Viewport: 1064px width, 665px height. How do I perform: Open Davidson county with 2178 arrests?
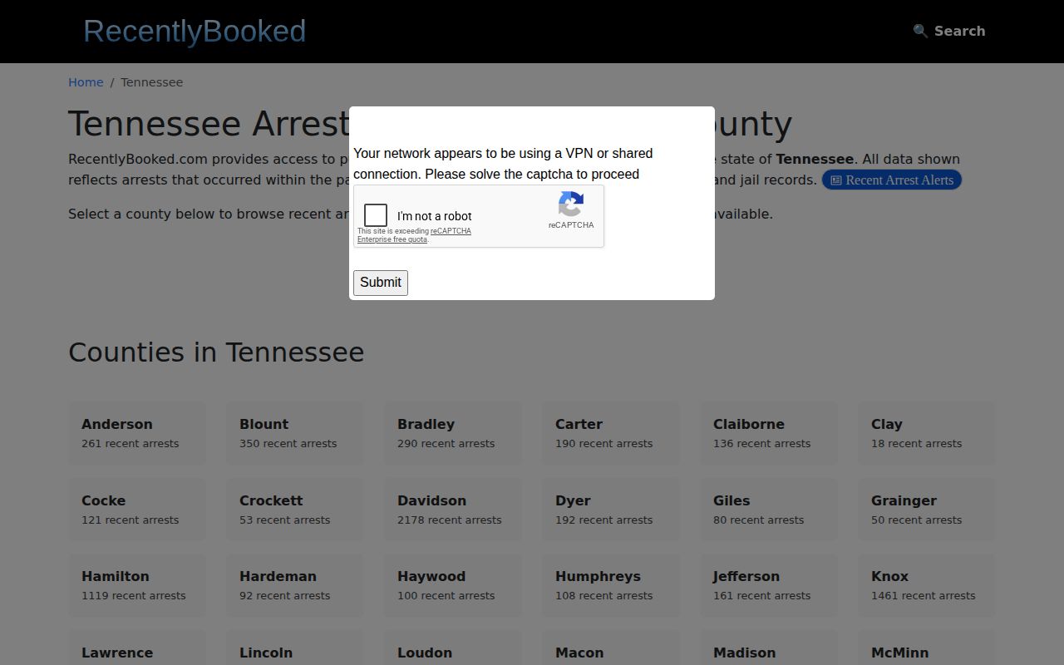(453, 510)
